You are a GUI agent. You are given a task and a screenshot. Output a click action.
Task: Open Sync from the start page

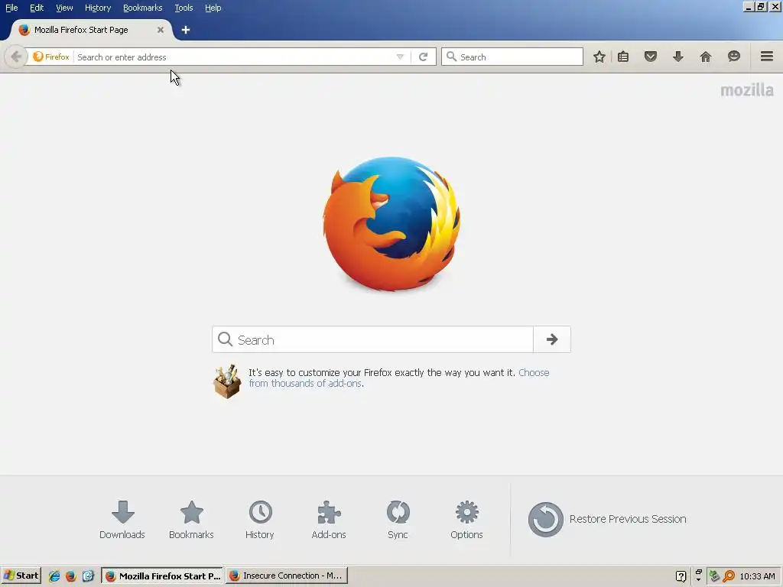tap(398, 520)
